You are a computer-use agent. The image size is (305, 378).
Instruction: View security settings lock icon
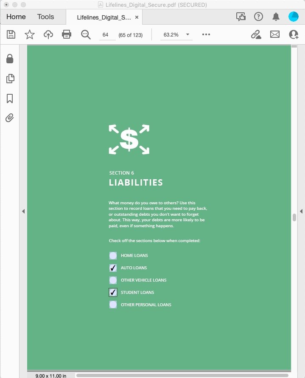point(10,59)
